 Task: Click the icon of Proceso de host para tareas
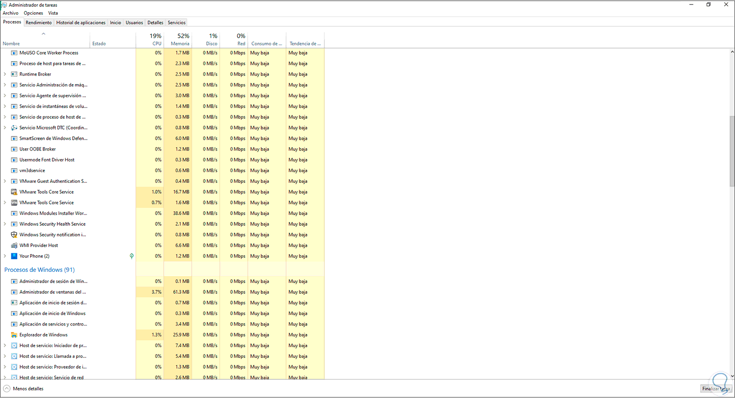[14, 64]
